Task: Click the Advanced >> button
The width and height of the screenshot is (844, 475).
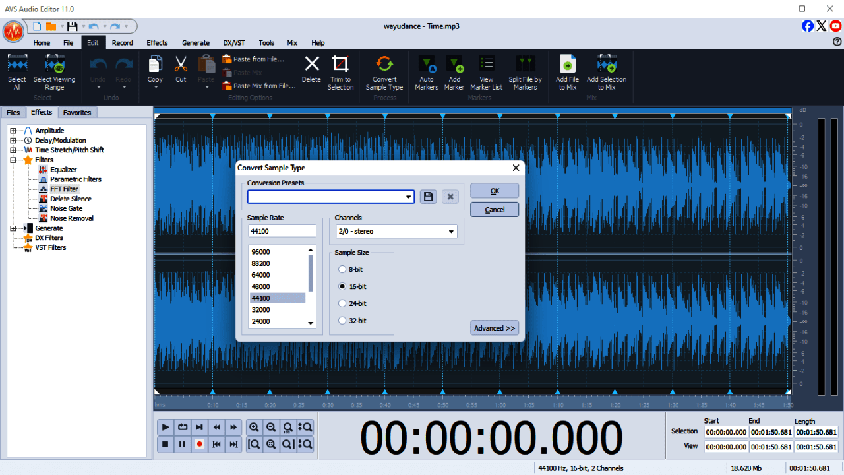Action: click(x=495, y=328)
